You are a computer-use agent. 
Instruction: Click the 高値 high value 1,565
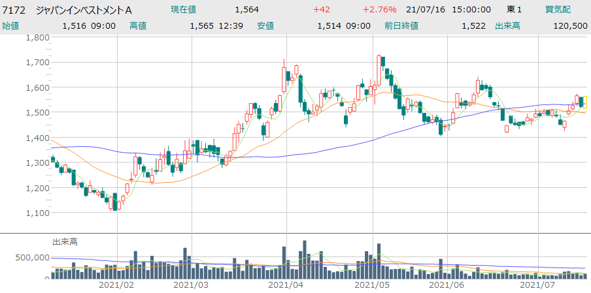click(x=202, y=25)
